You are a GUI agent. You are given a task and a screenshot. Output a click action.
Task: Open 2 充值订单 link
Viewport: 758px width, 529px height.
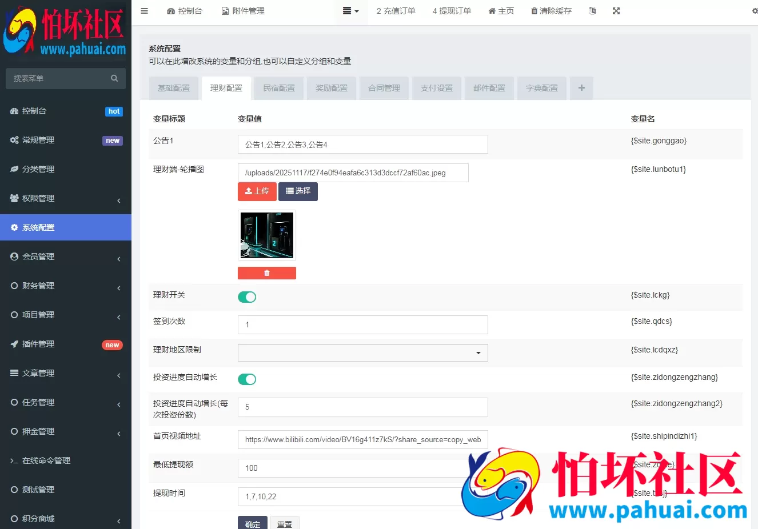396,11
